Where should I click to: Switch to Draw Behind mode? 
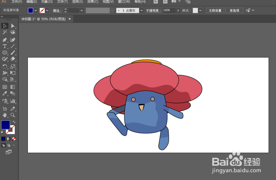point(9,145)
